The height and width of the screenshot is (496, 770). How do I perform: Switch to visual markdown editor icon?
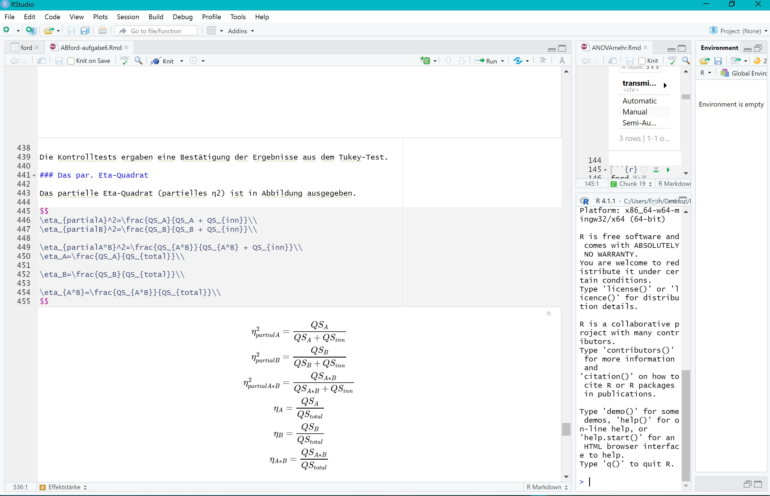(562, 61)
